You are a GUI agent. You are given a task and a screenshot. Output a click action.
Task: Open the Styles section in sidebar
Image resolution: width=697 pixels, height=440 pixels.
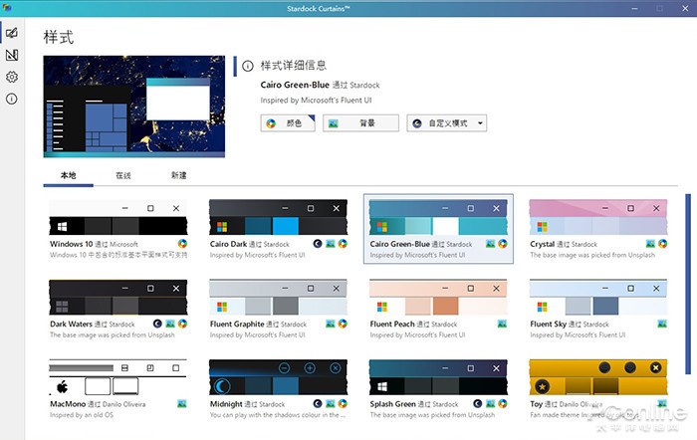(x=12, y=33)
